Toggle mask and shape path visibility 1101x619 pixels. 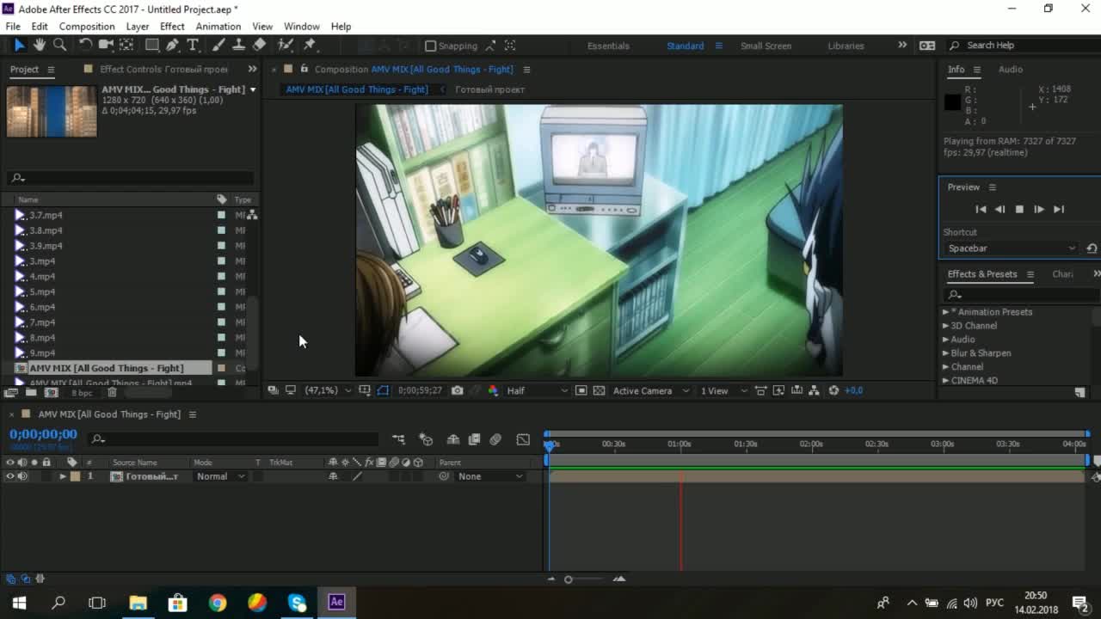pyautogui.click(x=383, y=390)
